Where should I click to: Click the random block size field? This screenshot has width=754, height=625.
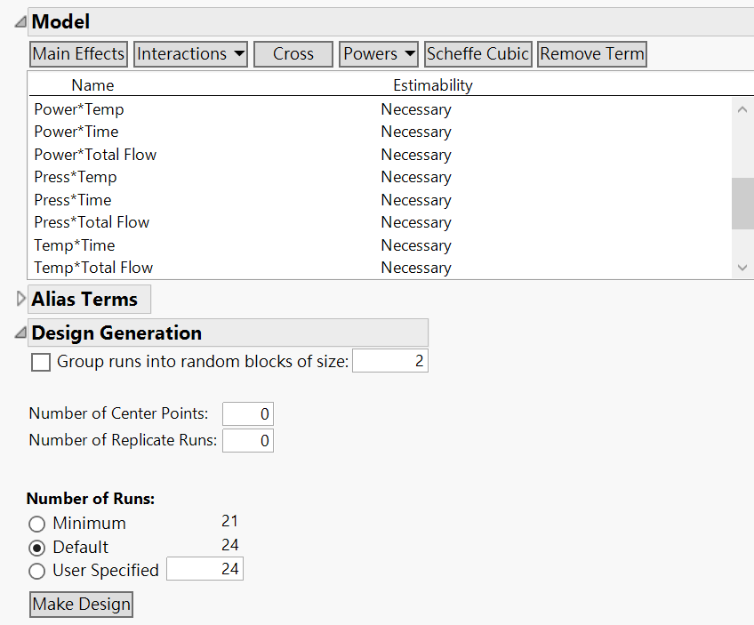pyautogui.click(x=389, y=361)
